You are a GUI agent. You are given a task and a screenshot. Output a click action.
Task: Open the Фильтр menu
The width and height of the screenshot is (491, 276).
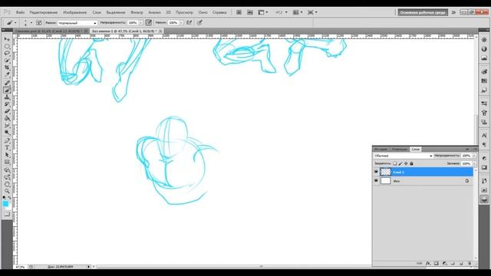click(x=137, y=12)
